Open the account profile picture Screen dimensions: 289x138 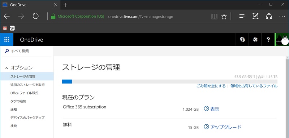point(282,40)
